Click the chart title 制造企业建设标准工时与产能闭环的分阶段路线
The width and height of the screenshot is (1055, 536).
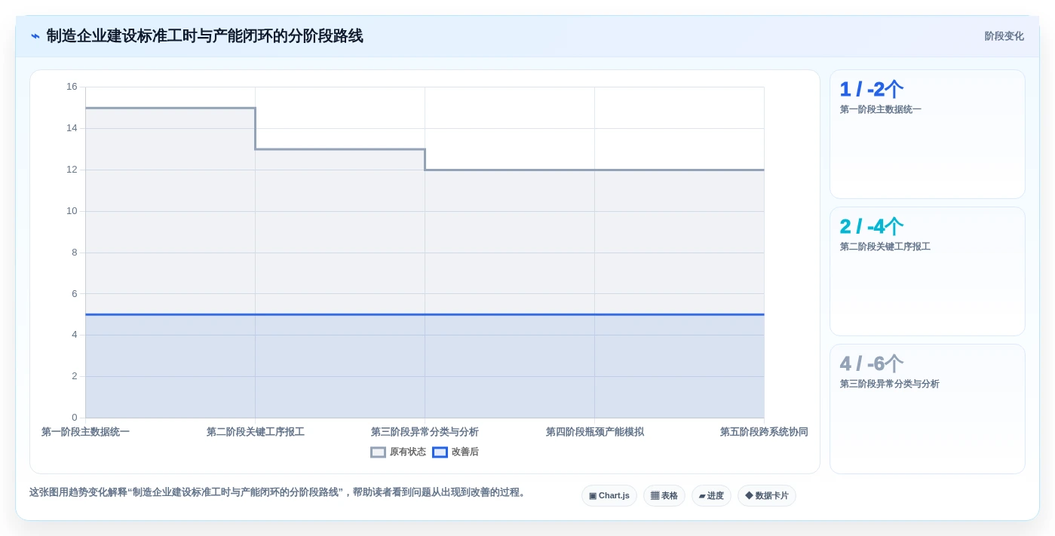204,36
